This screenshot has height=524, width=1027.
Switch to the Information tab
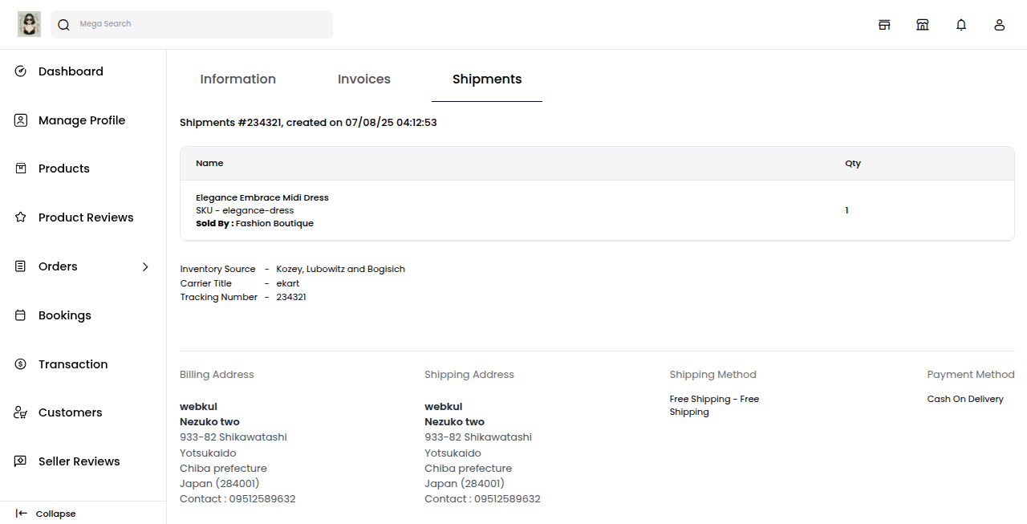238,79
